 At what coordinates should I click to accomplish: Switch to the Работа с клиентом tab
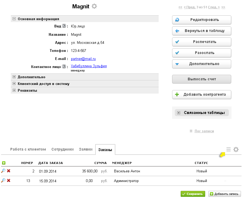28,149
